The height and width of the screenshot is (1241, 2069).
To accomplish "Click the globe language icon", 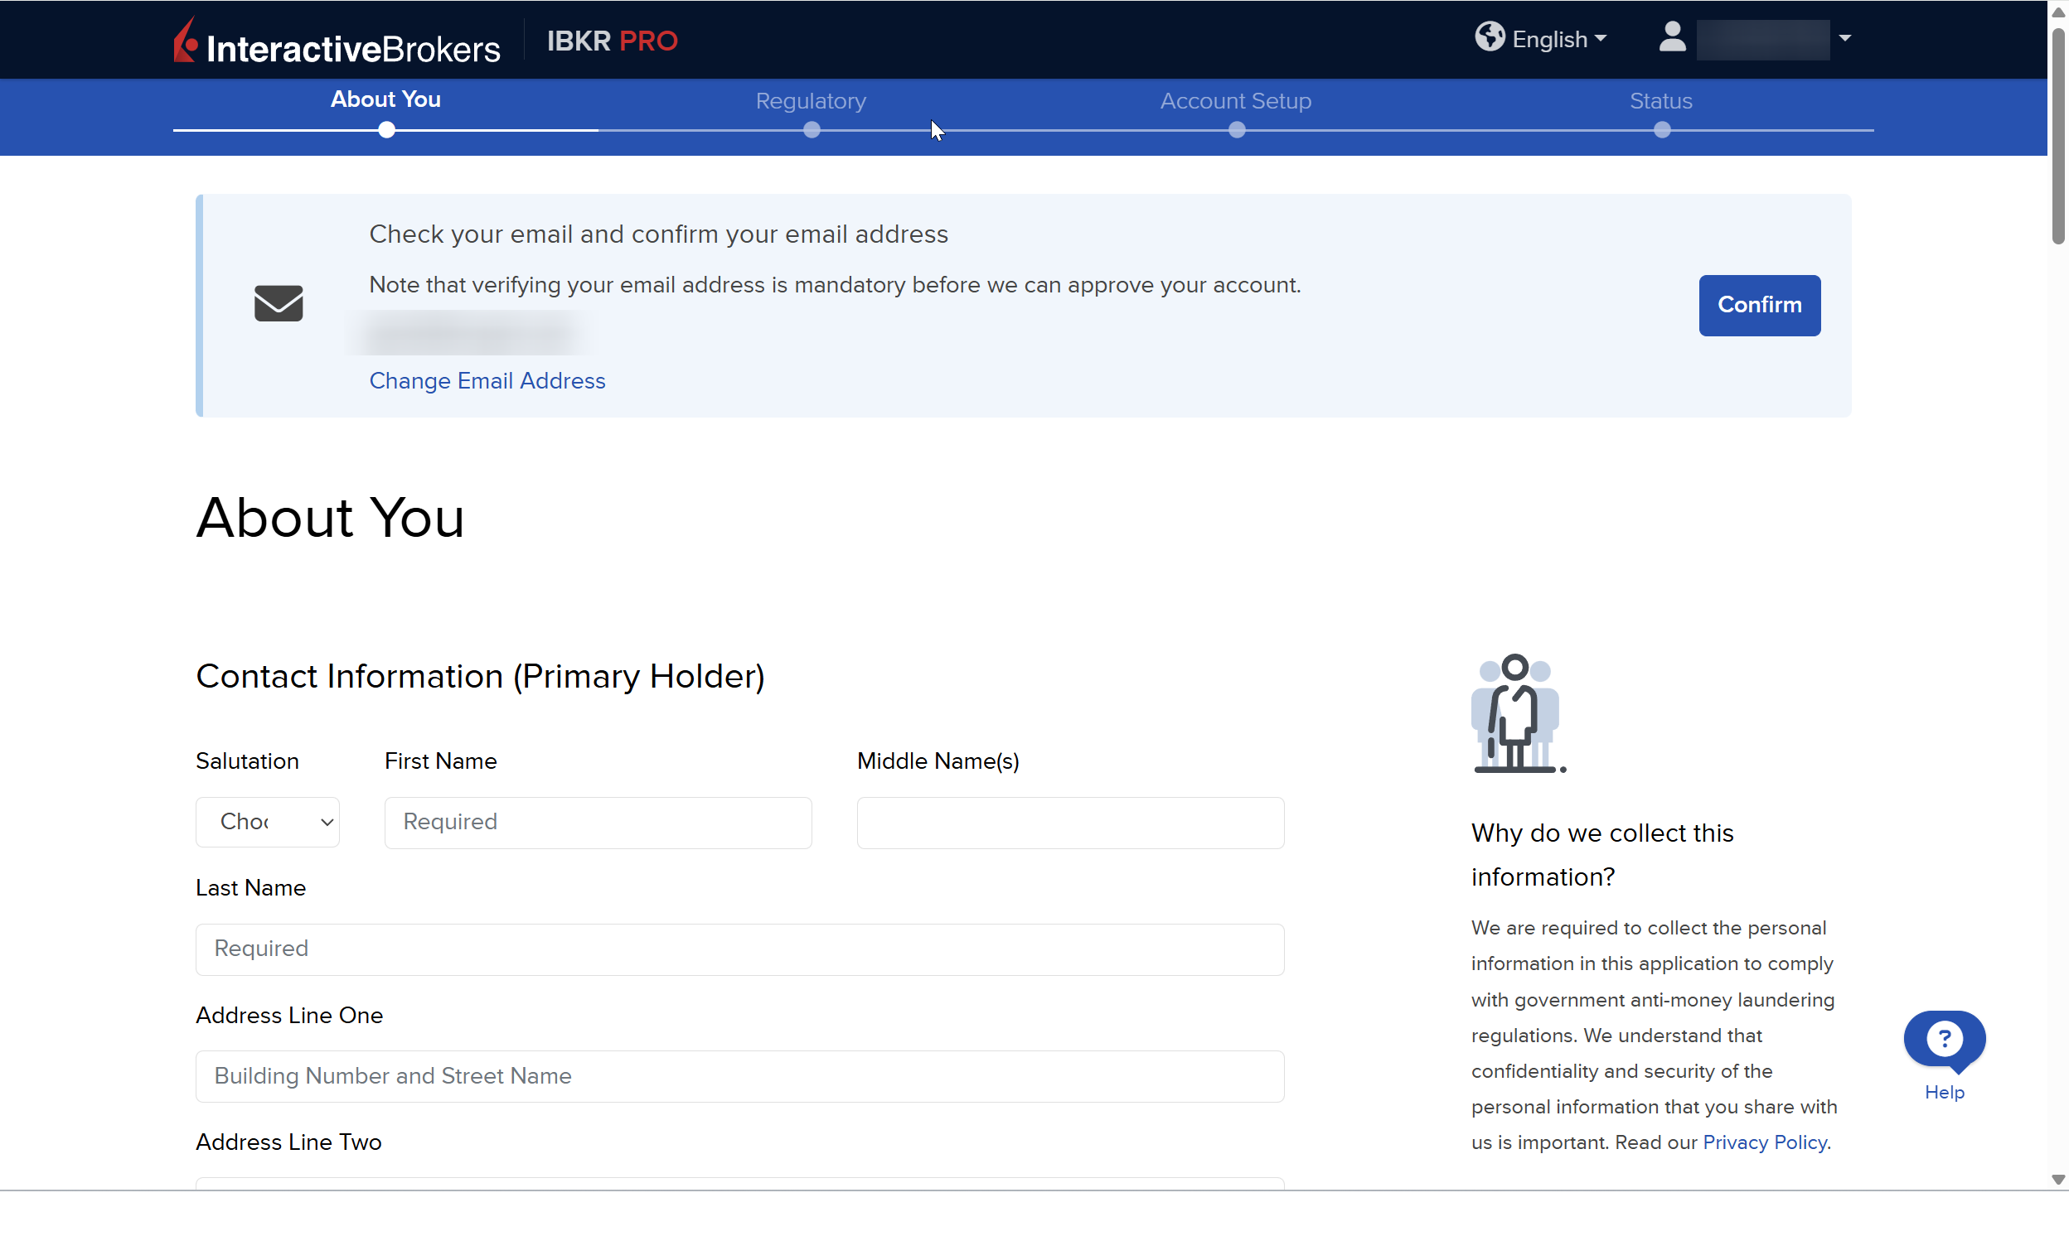I will pyautogui.click(x=1490, y=36).
